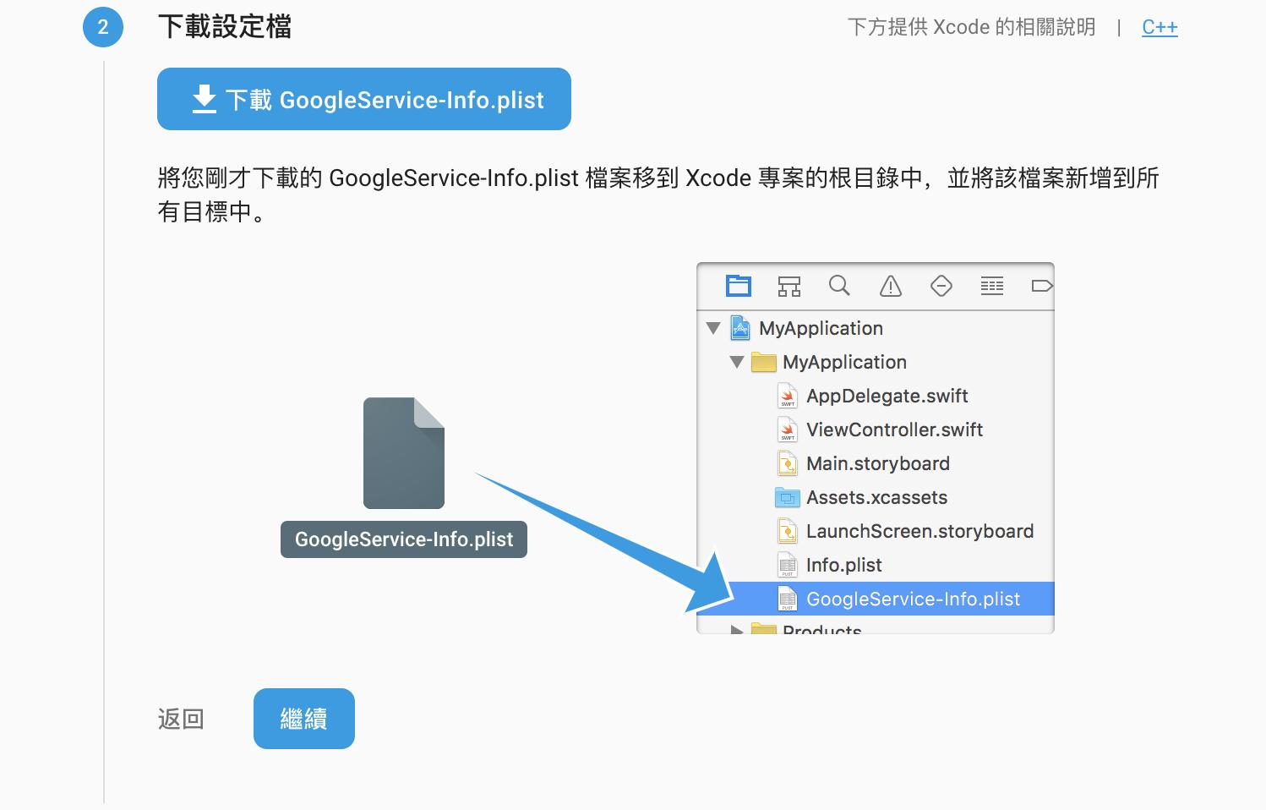Select the project navigator folder icon
Image resolution: width=1266 pixels, height=810 pixels.
coord(739,286)
